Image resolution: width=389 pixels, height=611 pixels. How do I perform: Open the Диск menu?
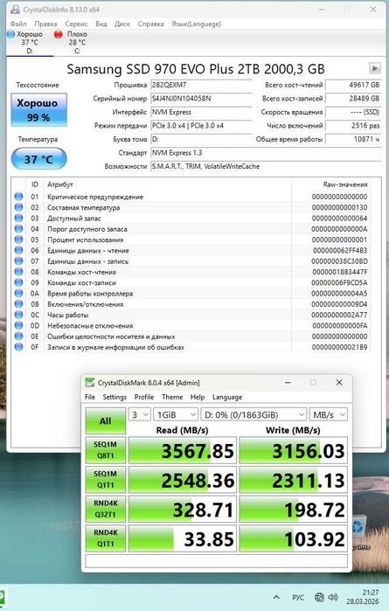tap(122, 24)
